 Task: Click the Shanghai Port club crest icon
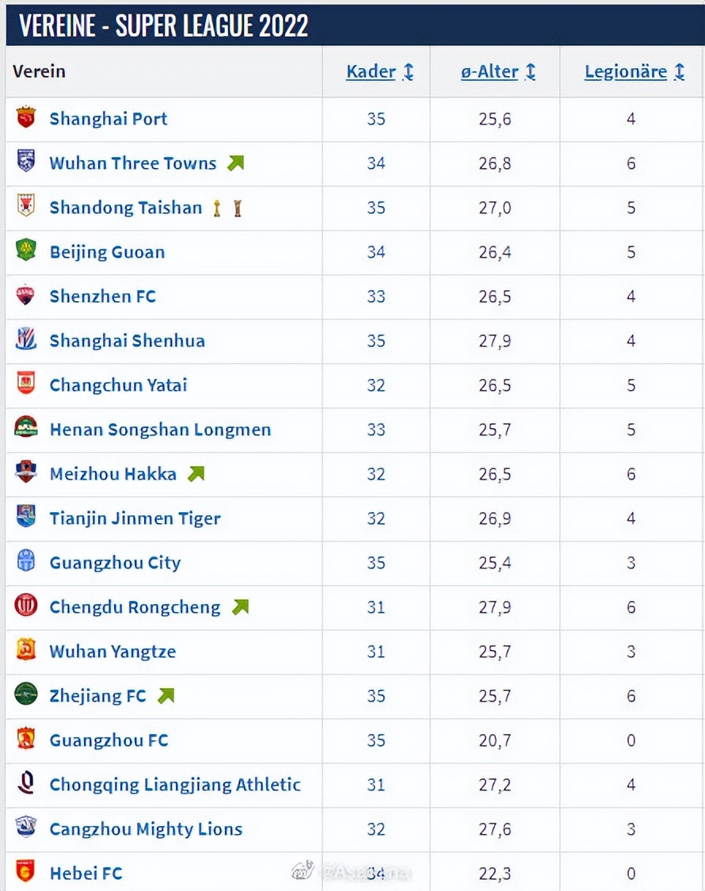26,118
